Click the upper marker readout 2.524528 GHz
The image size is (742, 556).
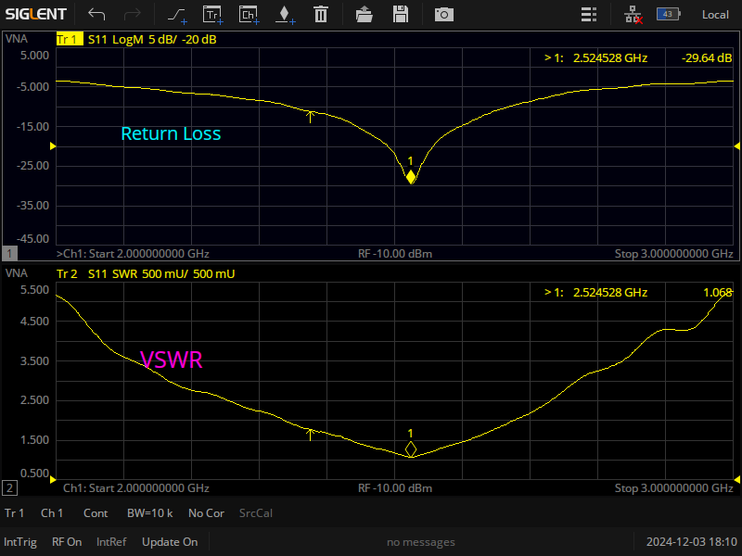pyautogui.click(x=610, y=57)
